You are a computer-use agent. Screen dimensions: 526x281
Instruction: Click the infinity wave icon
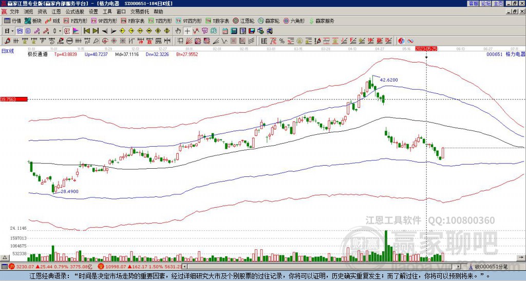[410, 41]
